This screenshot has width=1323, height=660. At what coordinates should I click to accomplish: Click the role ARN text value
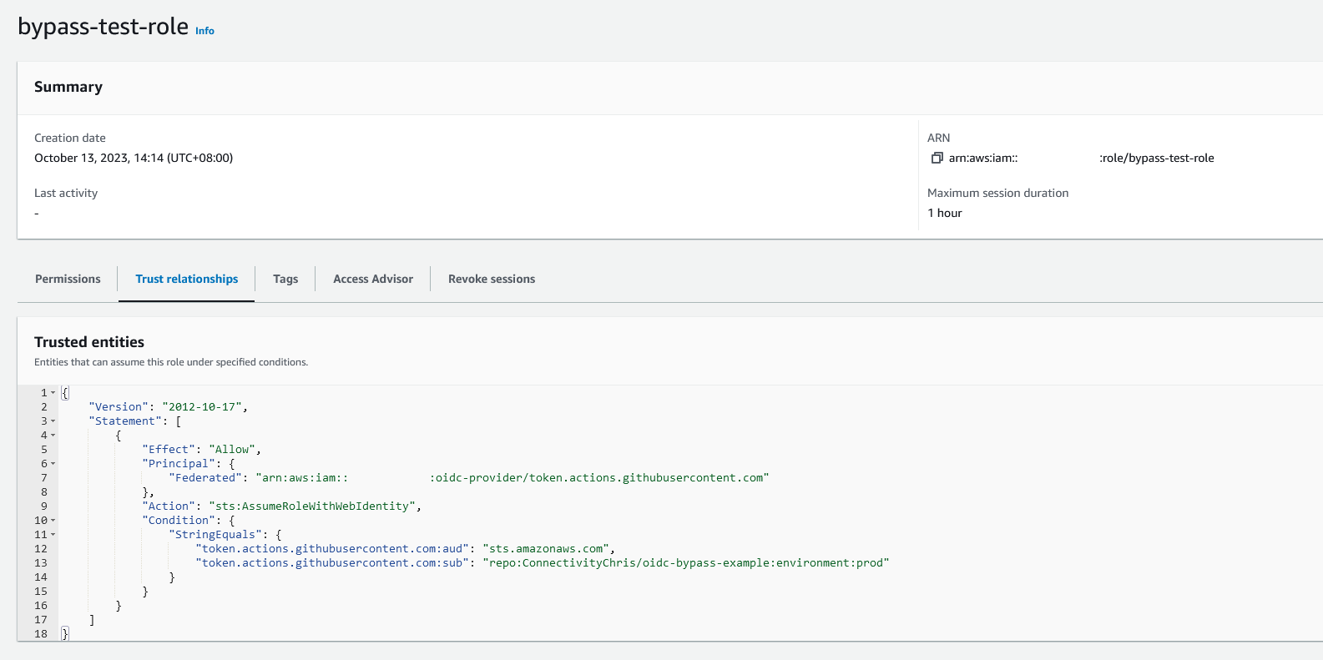1081,158
